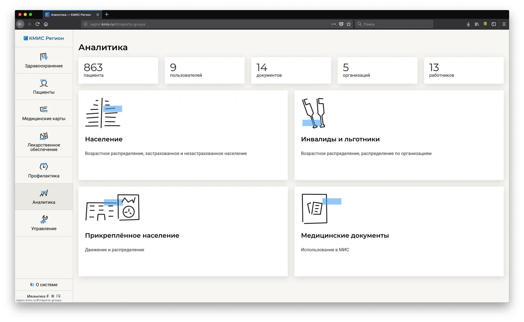
Task: Open the browser Library icon
Action: point(477,24)
